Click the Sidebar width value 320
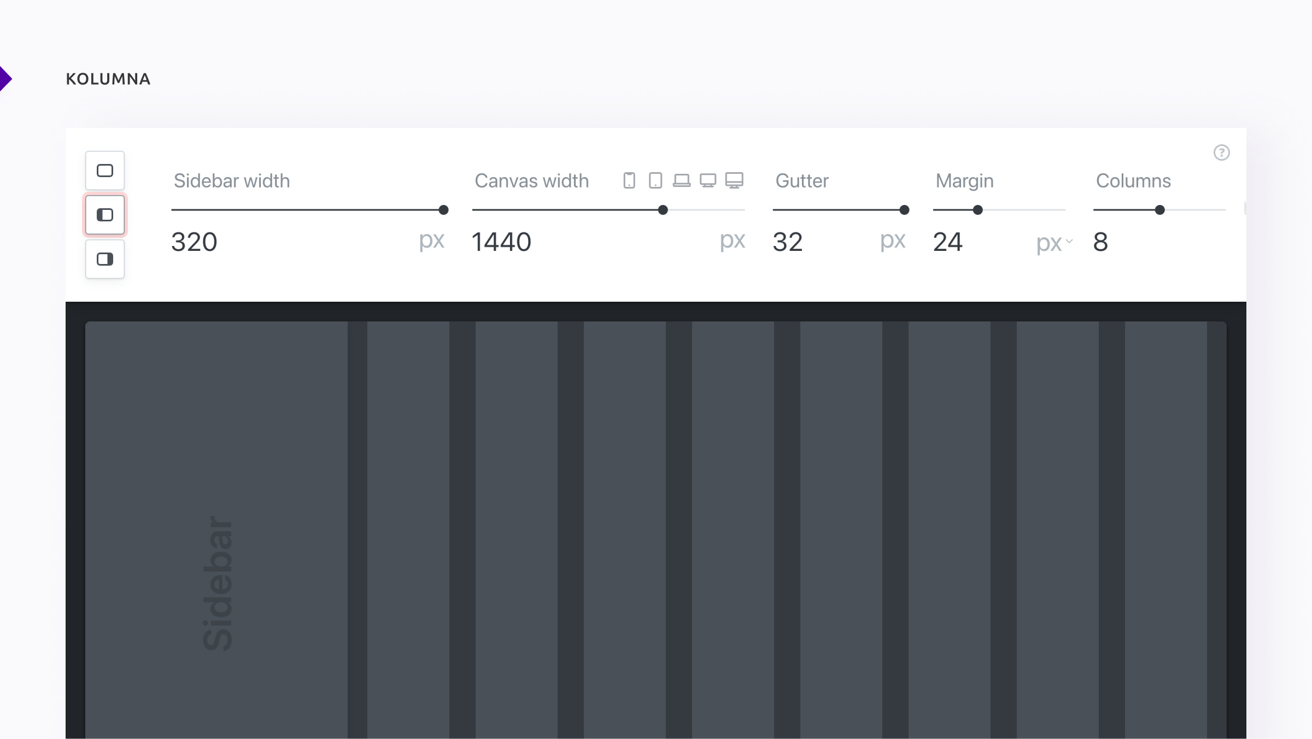 (x=195, y=242)
